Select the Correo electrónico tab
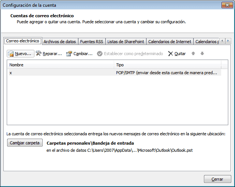 tap(22, 41)
